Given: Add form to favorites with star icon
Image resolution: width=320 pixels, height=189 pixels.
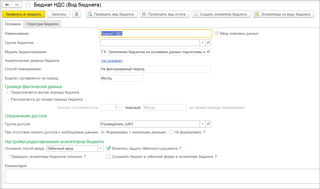Looking at the screenshot, I should (28, 5).
